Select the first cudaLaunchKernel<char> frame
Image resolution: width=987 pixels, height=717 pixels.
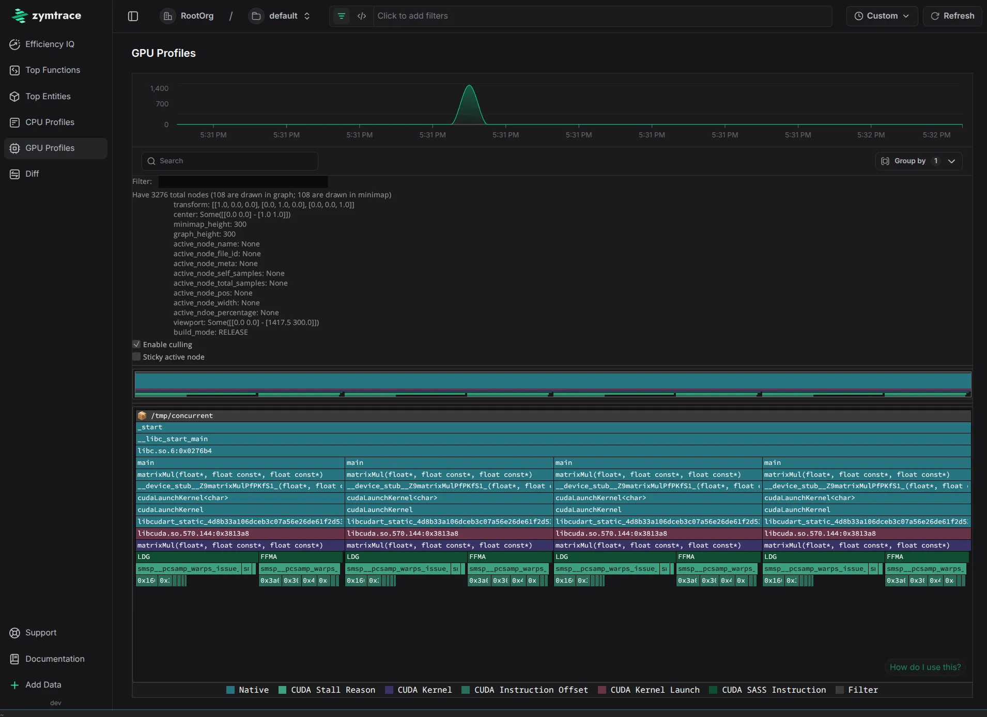(240, 498)
